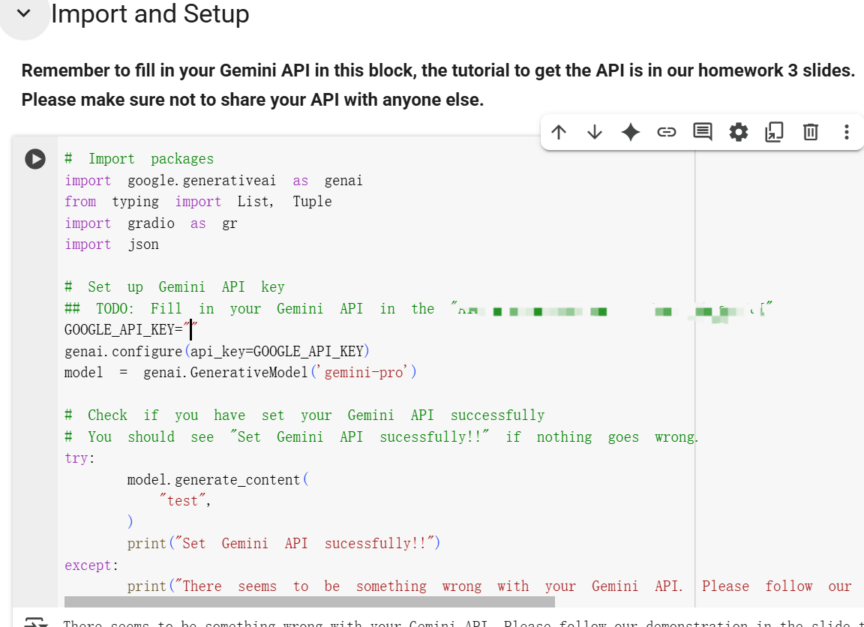Open editor settings gear
864x627 pixels.
tap(738, 133)
